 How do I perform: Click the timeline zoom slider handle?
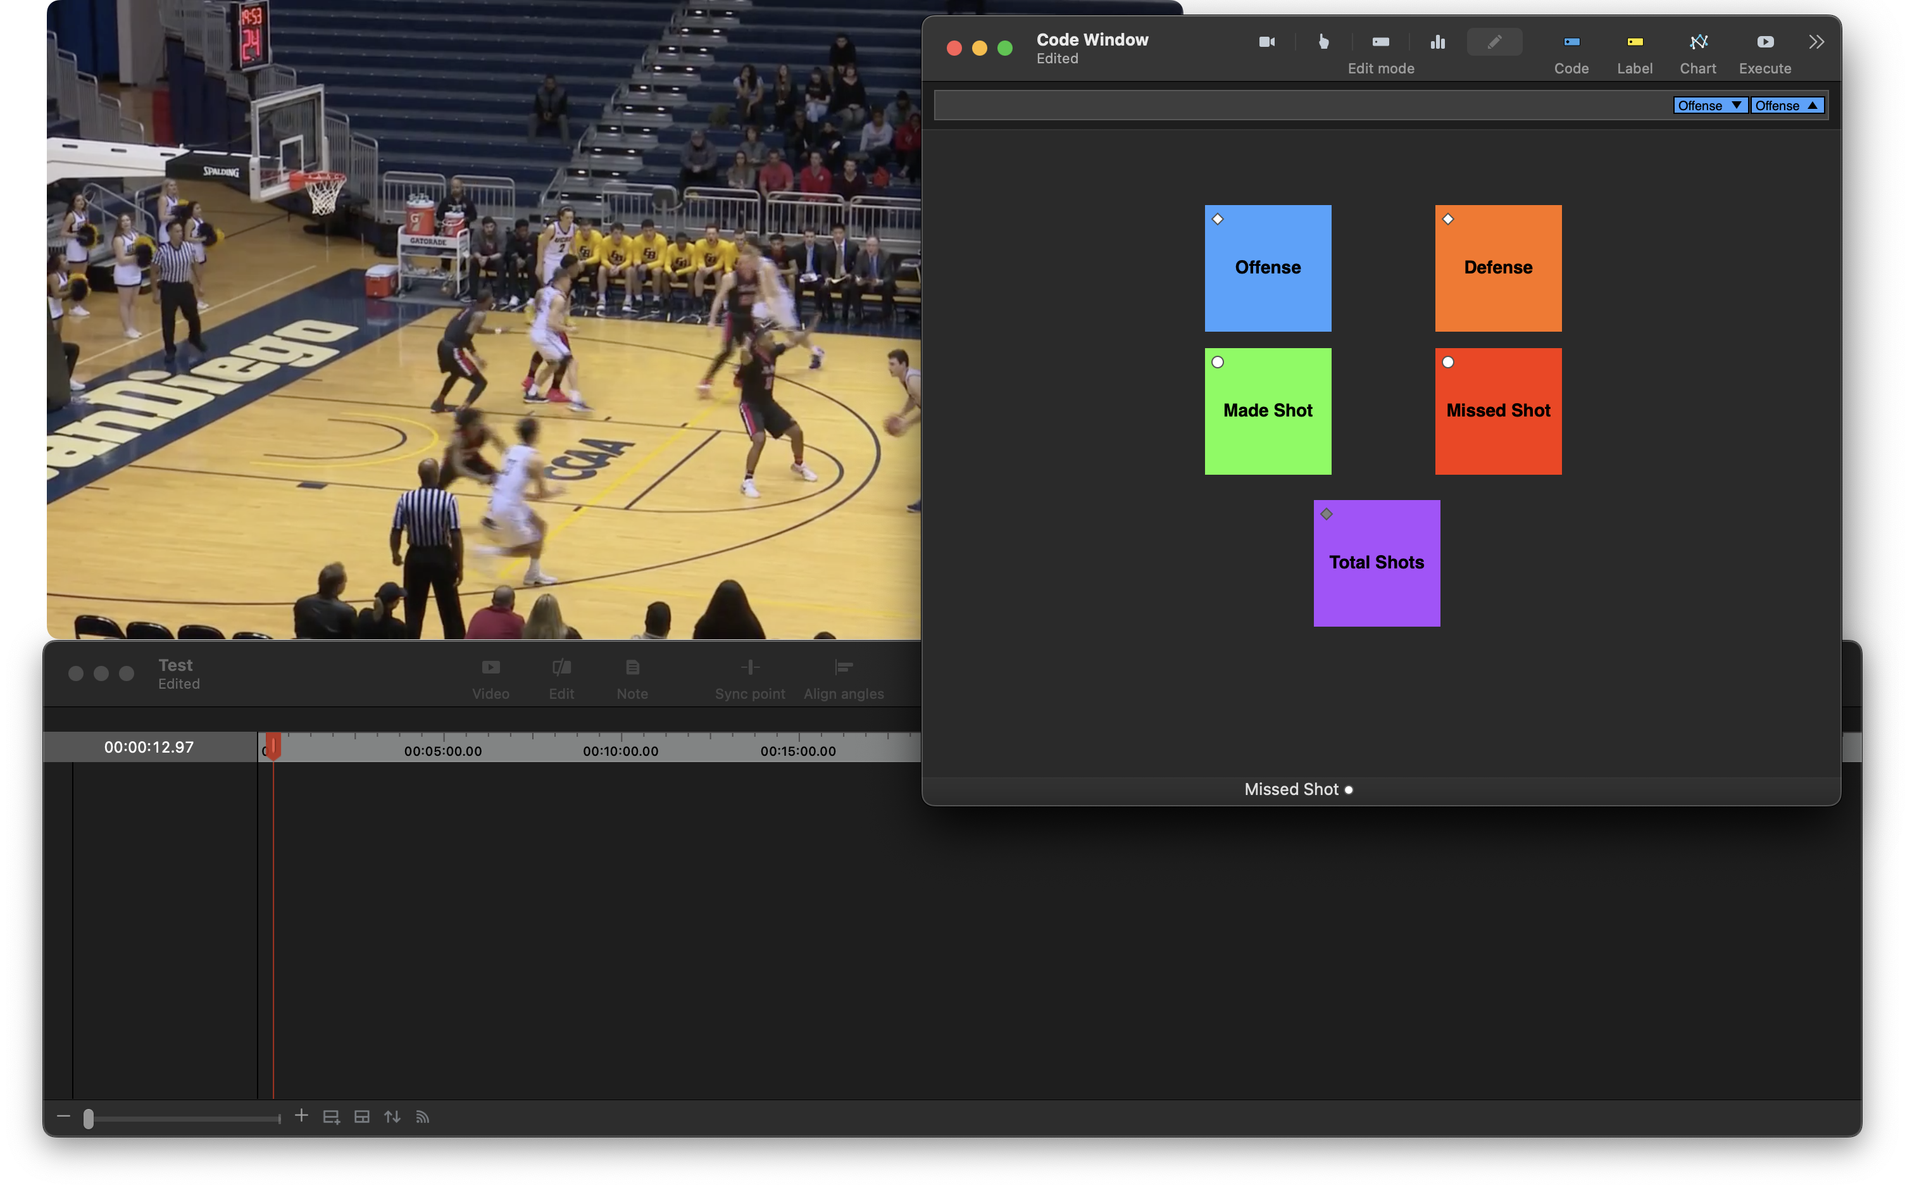[x=89, y=1118]
